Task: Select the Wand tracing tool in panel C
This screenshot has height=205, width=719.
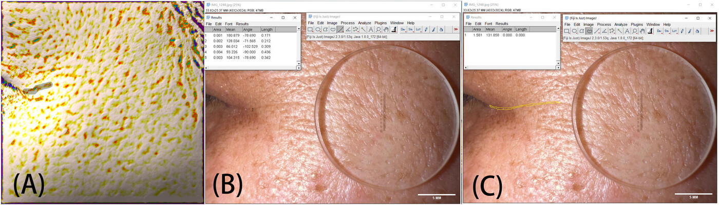Action: coord(619,31)
